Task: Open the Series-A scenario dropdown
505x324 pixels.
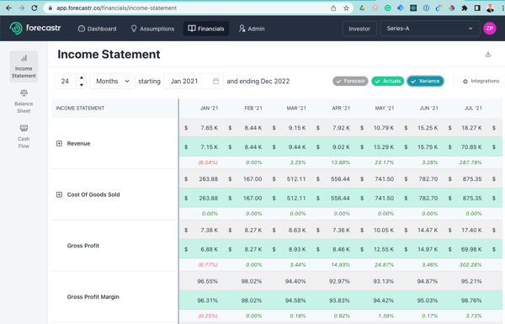Action: tap(429, 29)
